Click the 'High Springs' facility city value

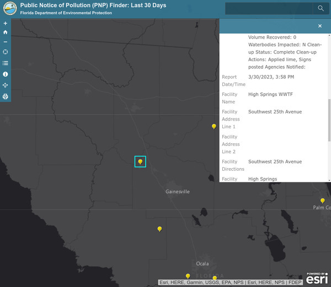(x=263, y=179)
